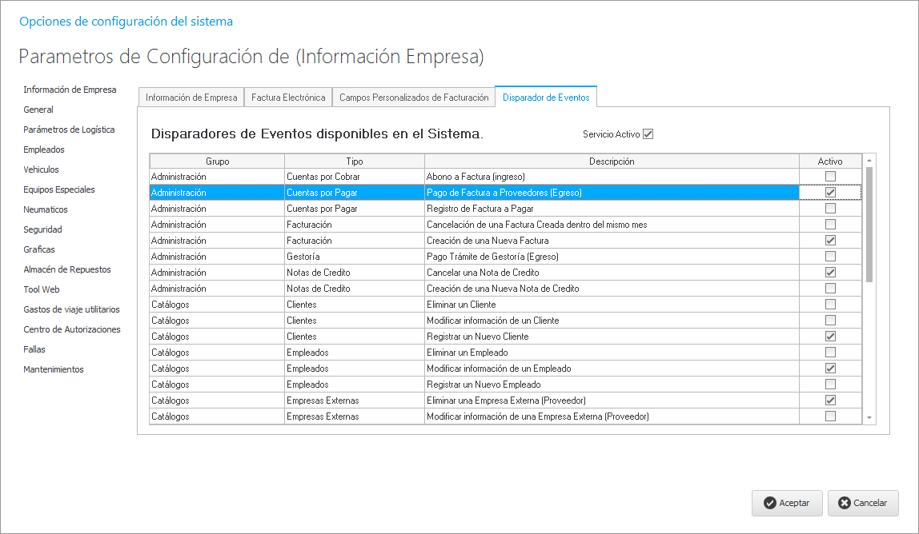The height and width of the screenshot is (534, 919).
Task: Open Parámetros de Logística in the sidebar
Action: 69,130
